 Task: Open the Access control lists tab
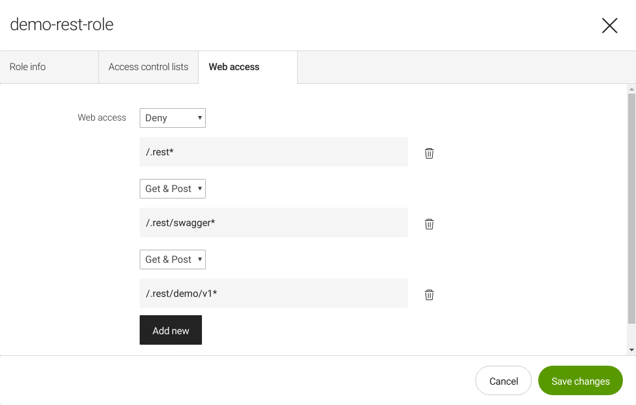[148, 66]
